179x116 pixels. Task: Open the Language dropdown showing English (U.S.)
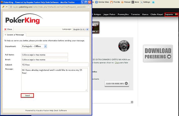pyautogui.click(x=81, y=29)
